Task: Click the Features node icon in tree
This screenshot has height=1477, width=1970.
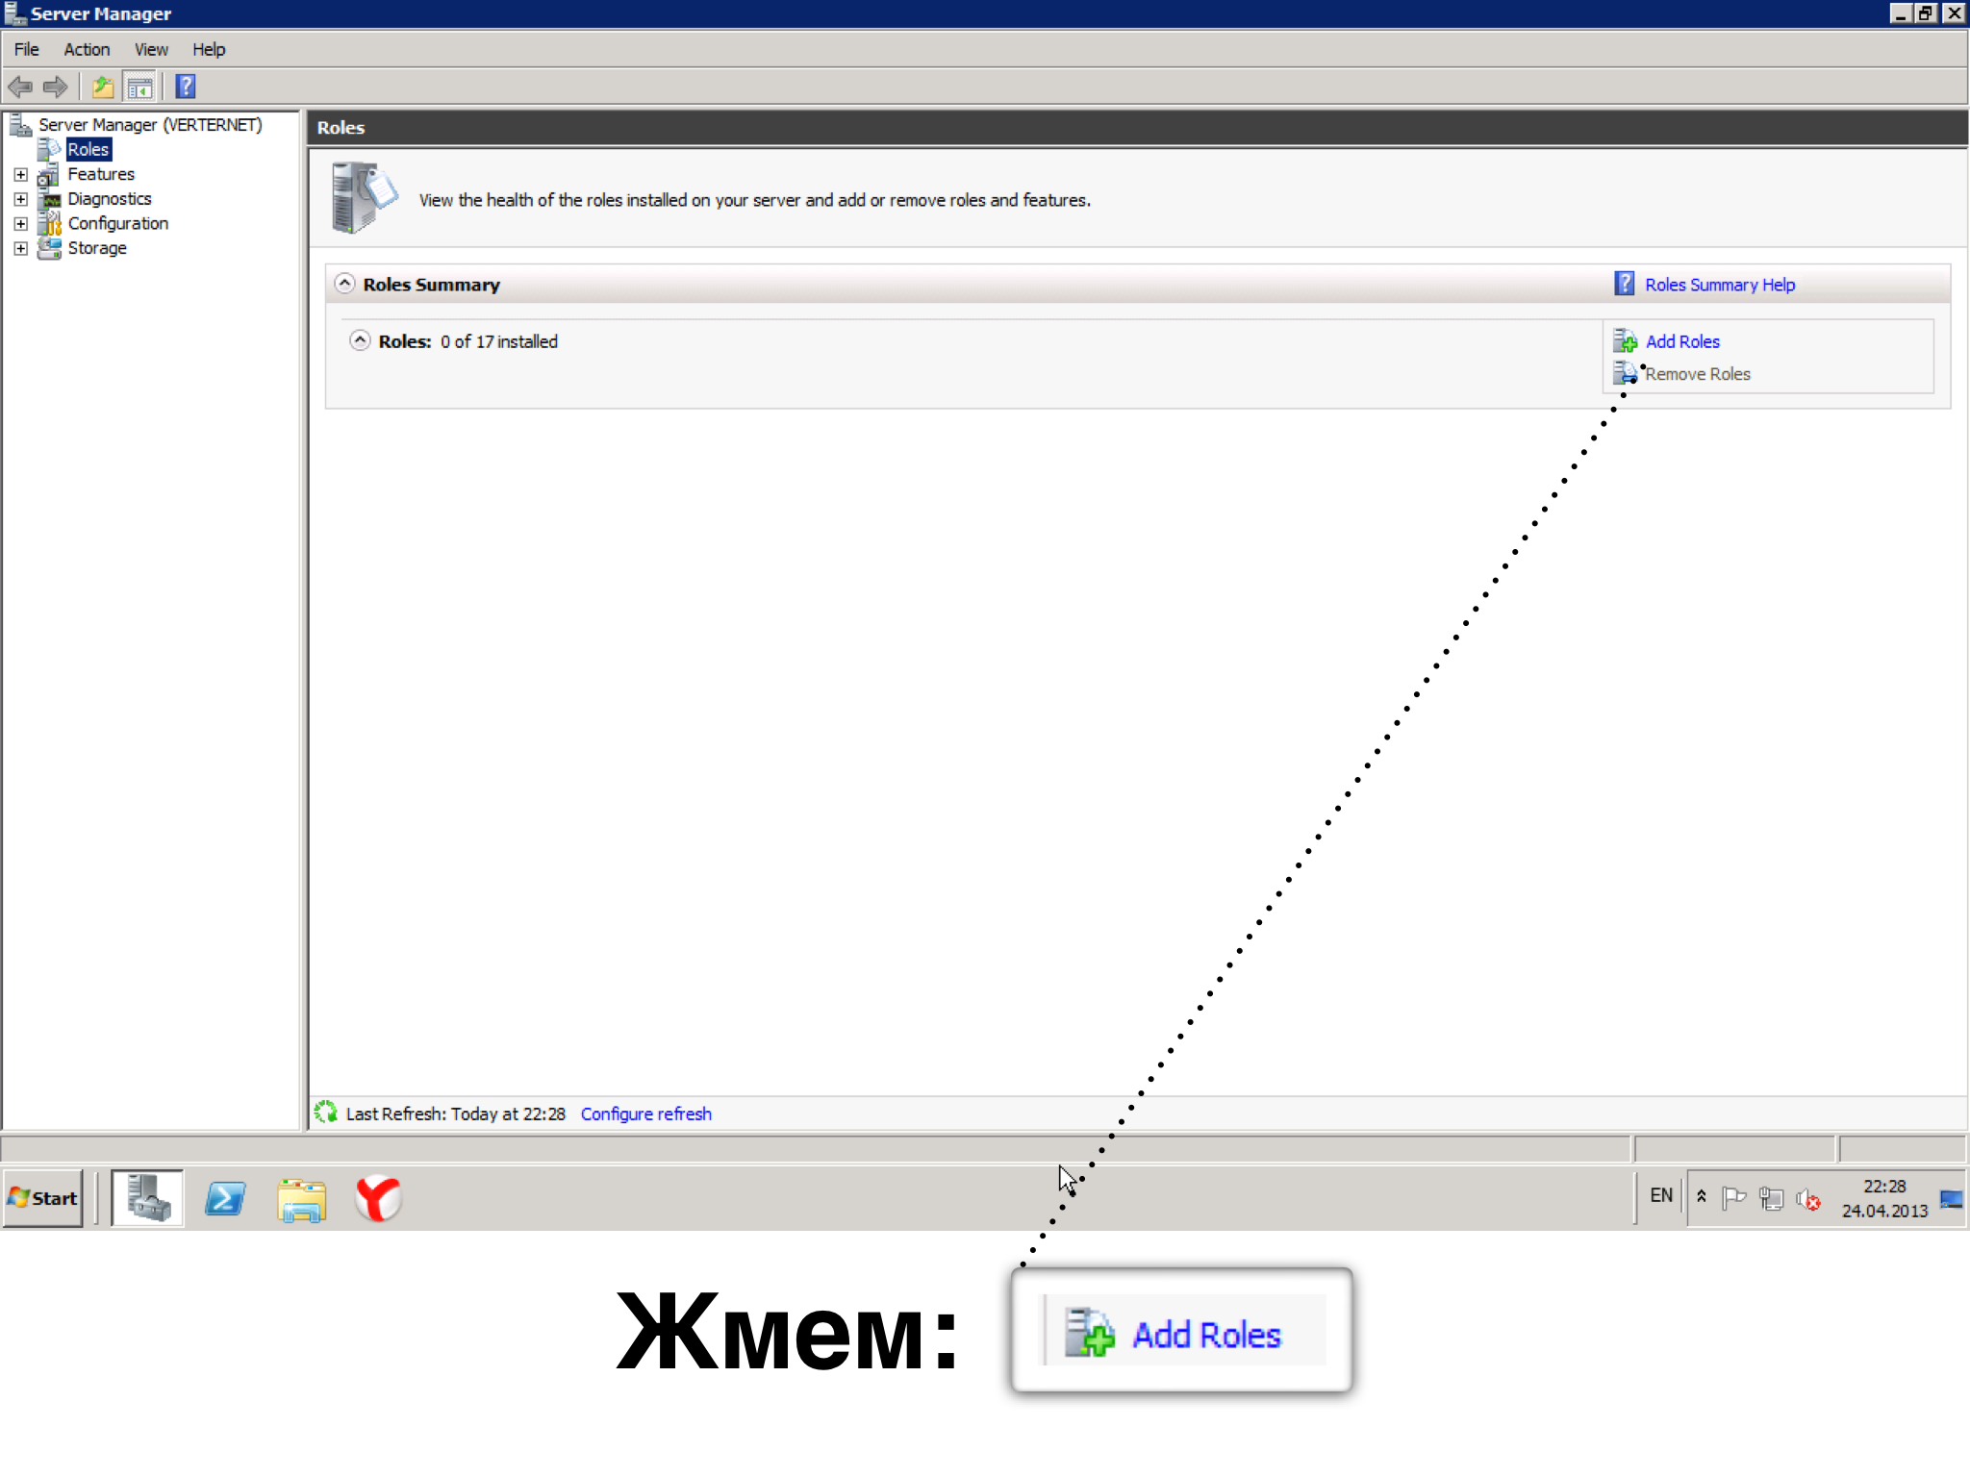Action: (x=48, y=172)
